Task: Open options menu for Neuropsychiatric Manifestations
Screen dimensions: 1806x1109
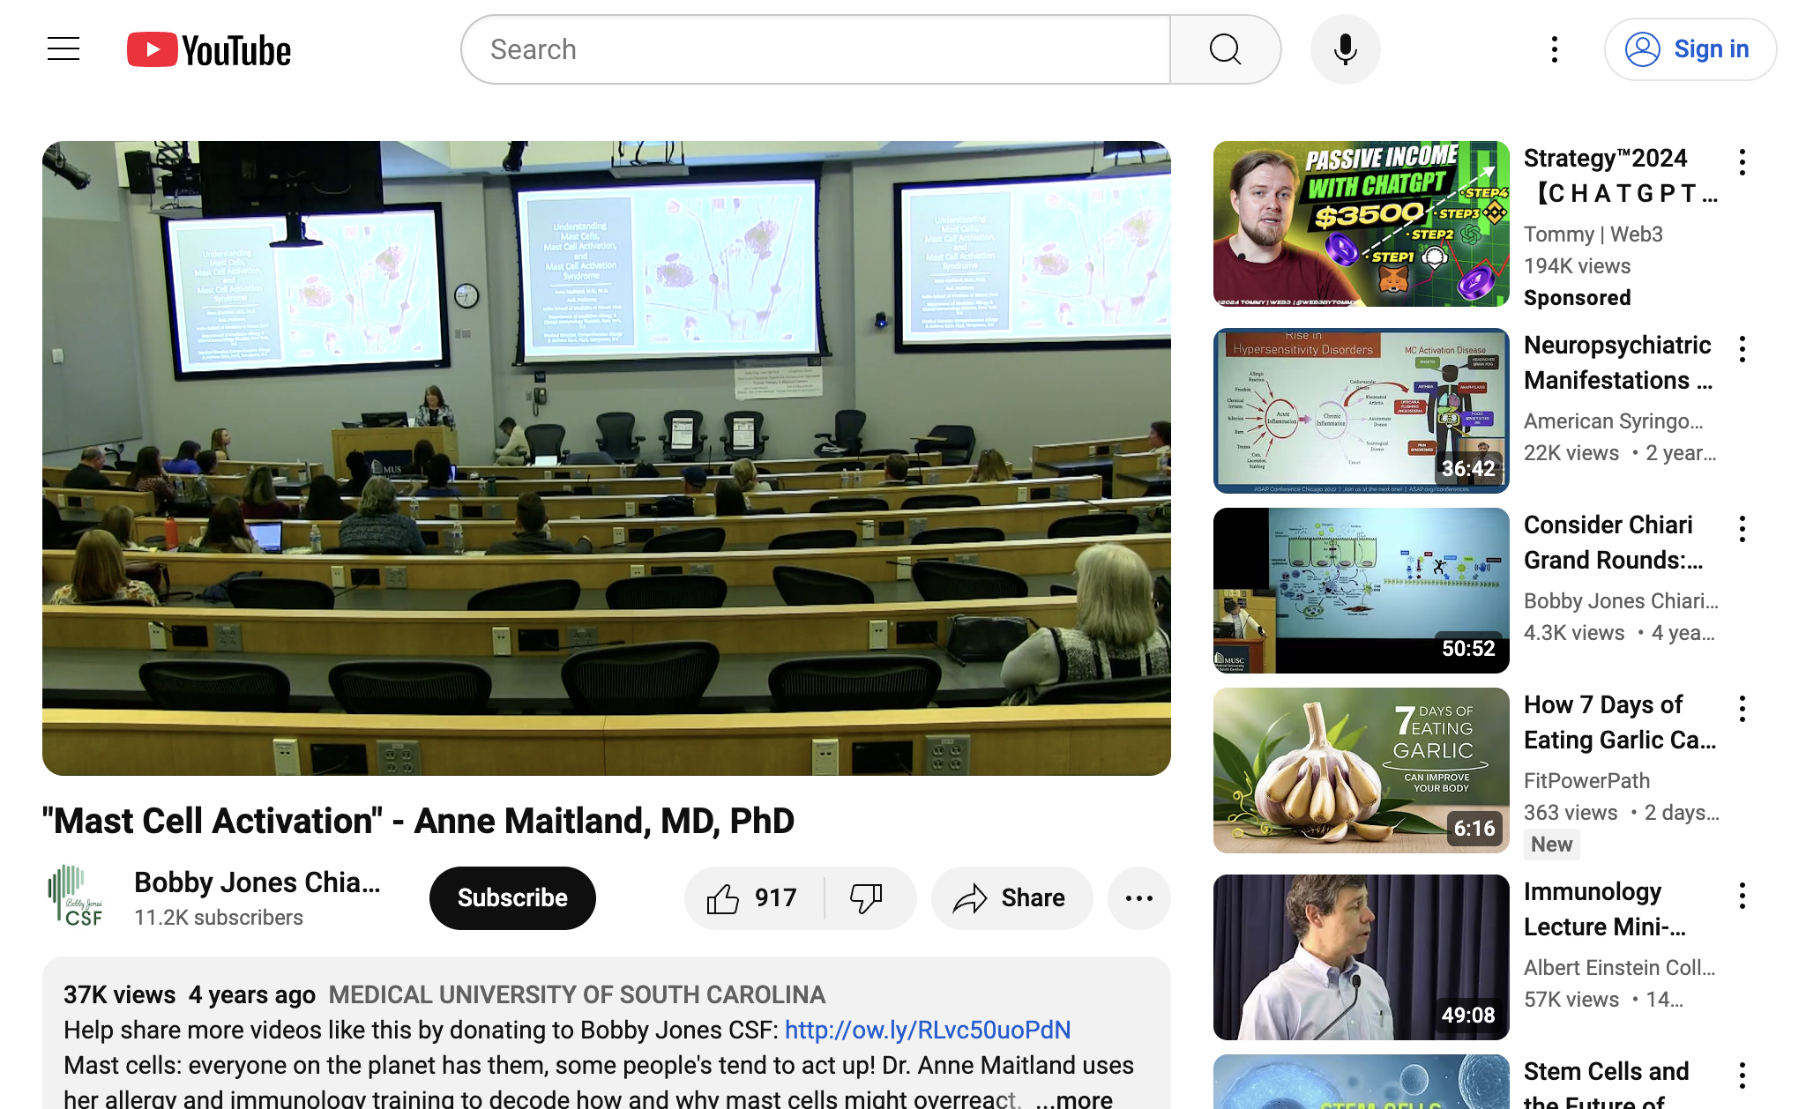Action: [x=1743, y=349]
